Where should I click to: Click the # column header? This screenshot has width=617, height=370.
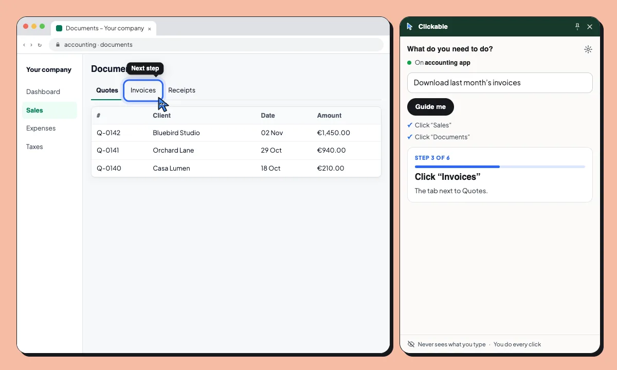99,116
